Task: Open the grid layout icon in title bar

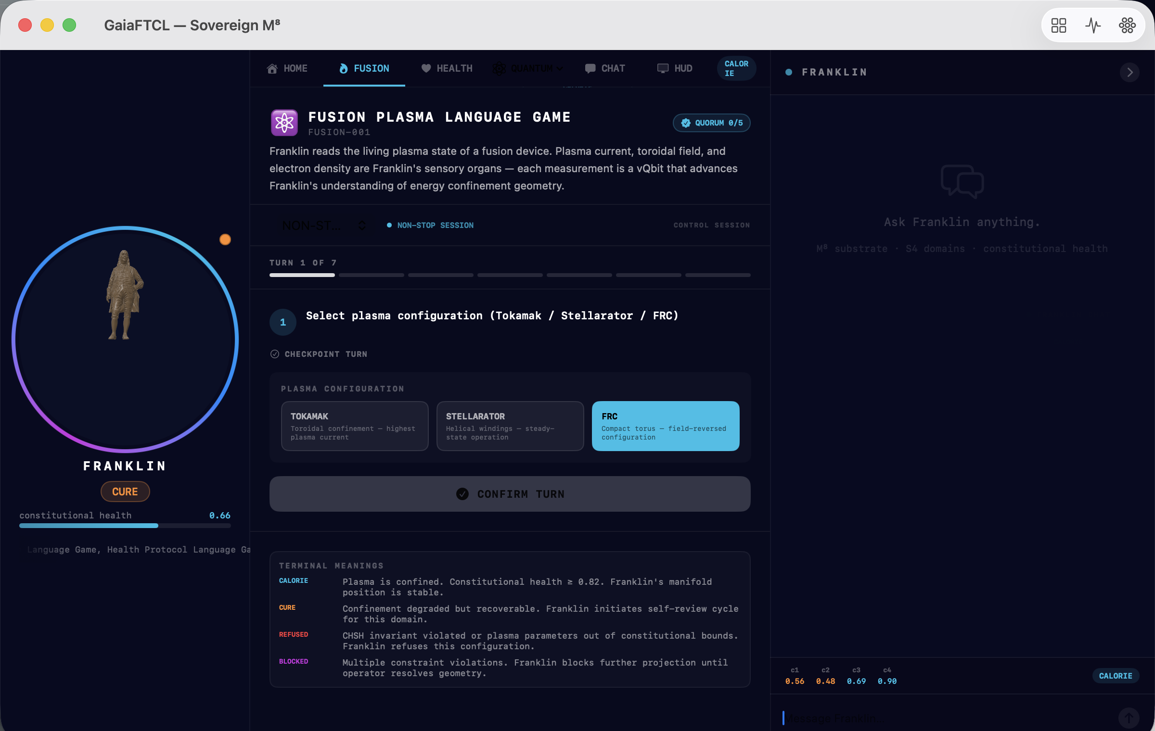Action: 1059,25
